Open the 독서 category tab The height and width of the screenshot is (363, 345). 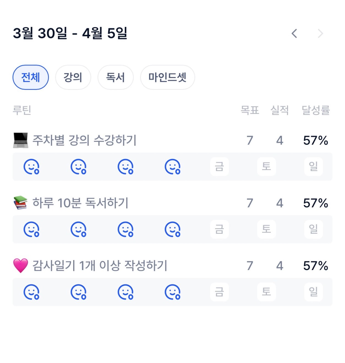116,77
